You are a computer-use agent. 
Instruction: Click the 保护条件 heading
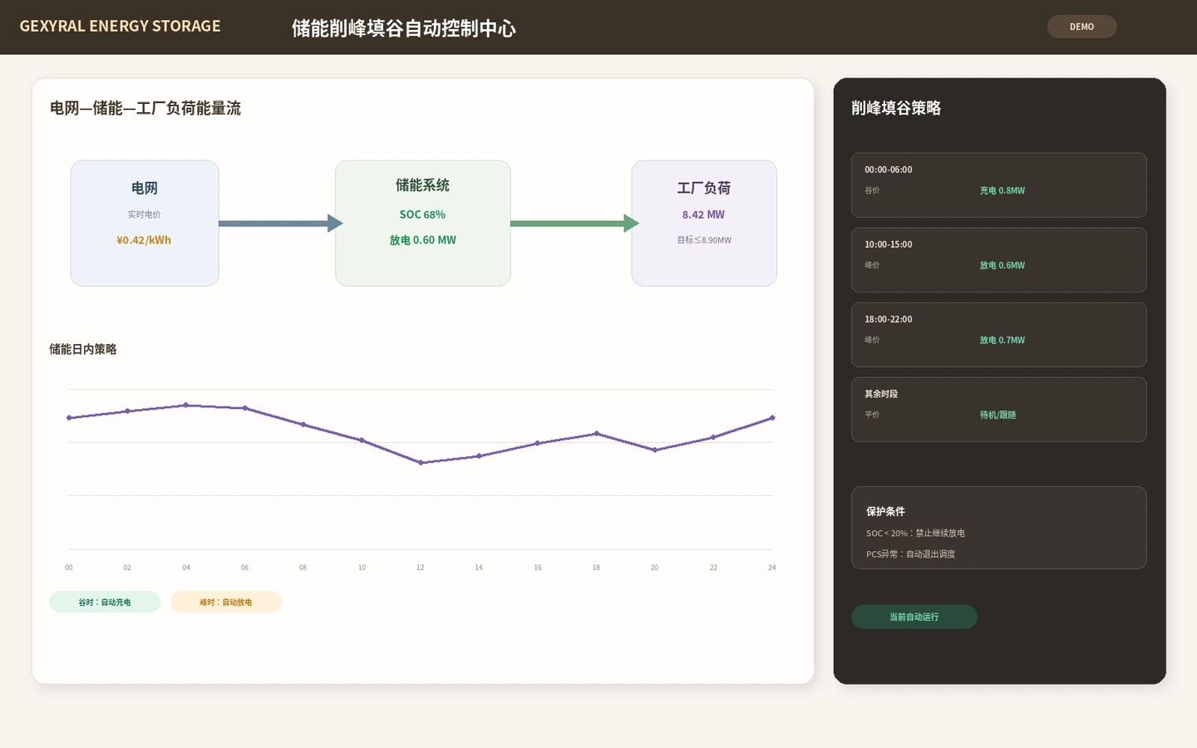click(x=885, y=511)
